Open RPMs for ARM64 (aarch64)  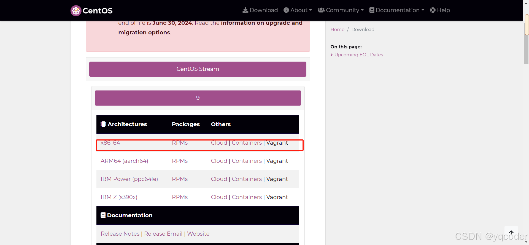pyautogui.click(x=180, y=161)
